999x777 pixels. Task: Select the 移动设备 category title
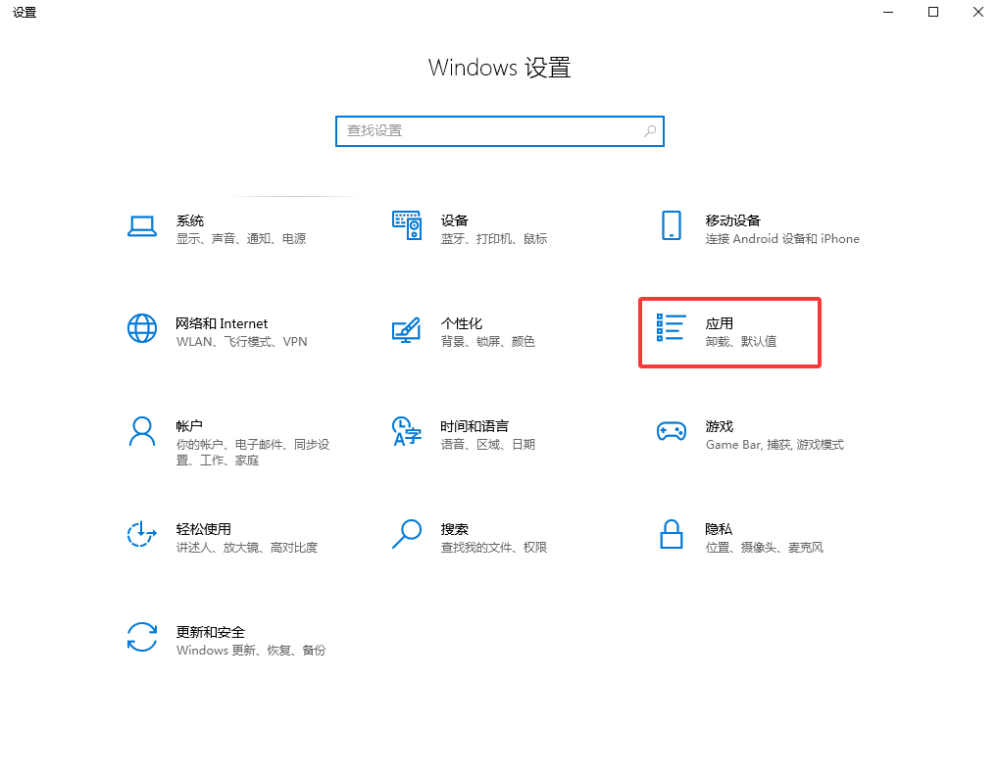pos(732,221)
